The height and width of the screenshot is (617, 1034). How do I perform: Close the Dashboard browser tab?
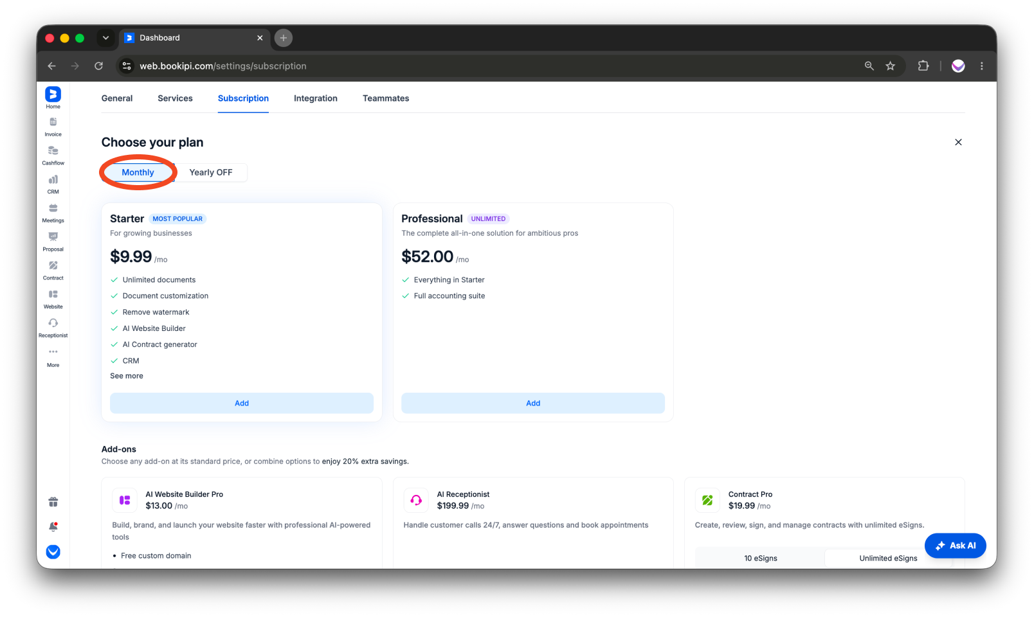(260, 38)
